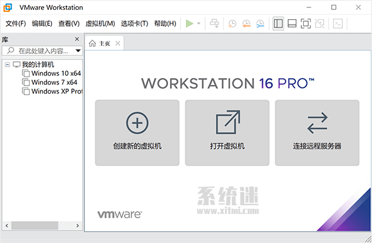Toggle the library sidebar view icon
The width and height of the screenshot is (372, 243).
coord(278,24)
